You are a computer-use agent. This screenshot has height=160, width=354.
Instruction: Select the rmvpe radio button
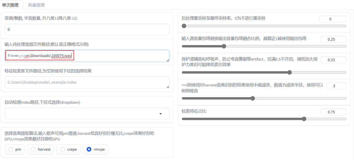click(x=96, y=149)
